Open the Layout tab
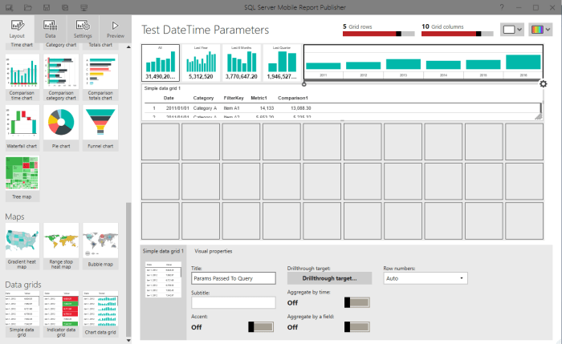Screen dimensions: 562x344 pyautogui.click(x=17, y=29)
